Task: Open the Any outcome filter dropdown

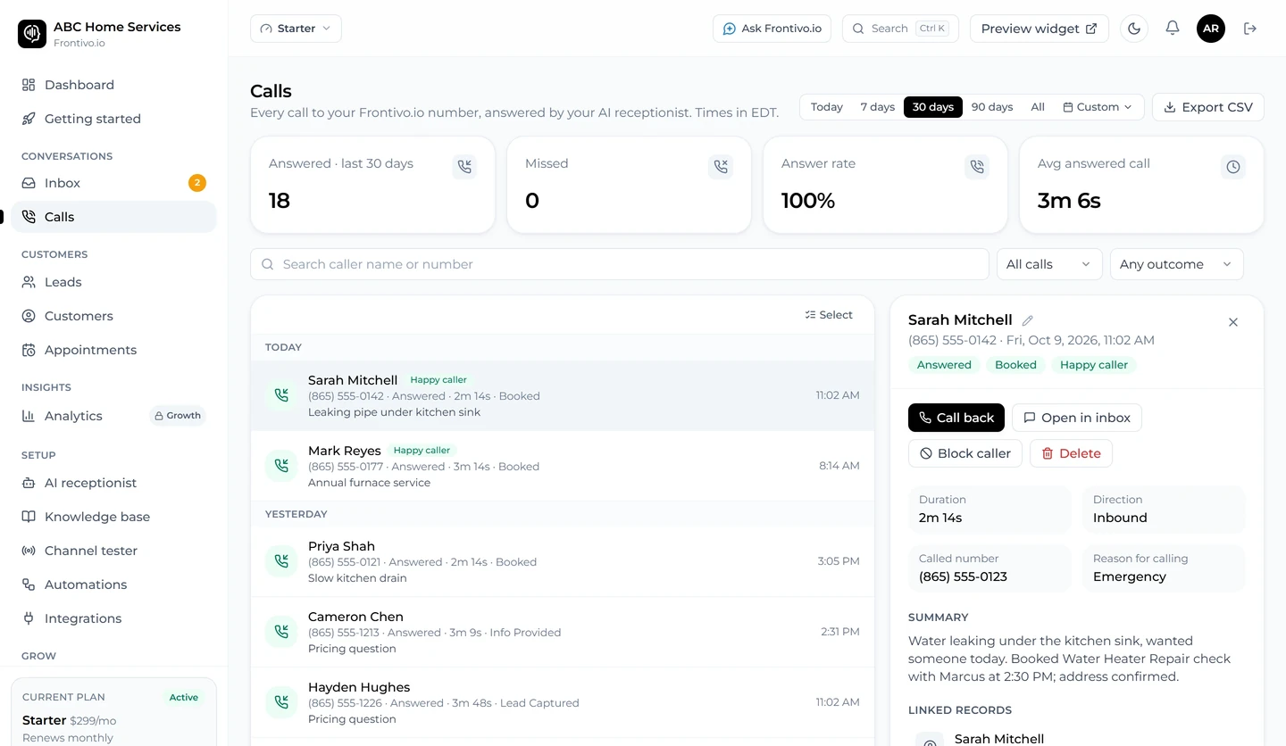Action: (1176, 264)
